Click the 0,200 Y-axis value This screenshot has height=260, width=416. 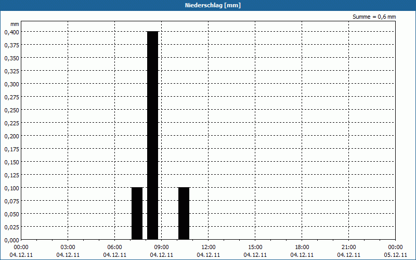[x=11, y=136]
